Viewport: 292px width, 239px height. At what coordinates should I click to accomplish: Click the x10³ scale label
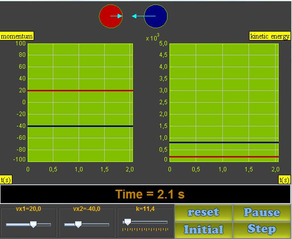[x=153, y=38]
